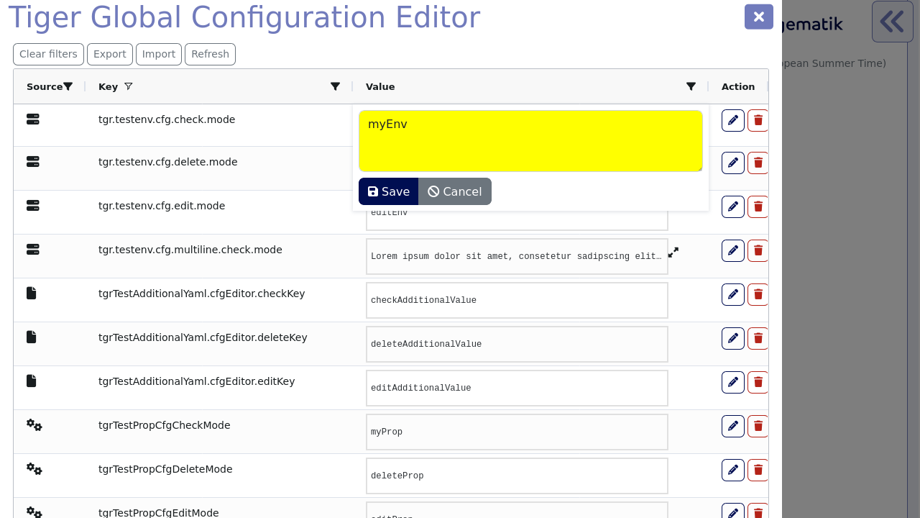Collapse the sidebar with double chevron

coord(892,22)
